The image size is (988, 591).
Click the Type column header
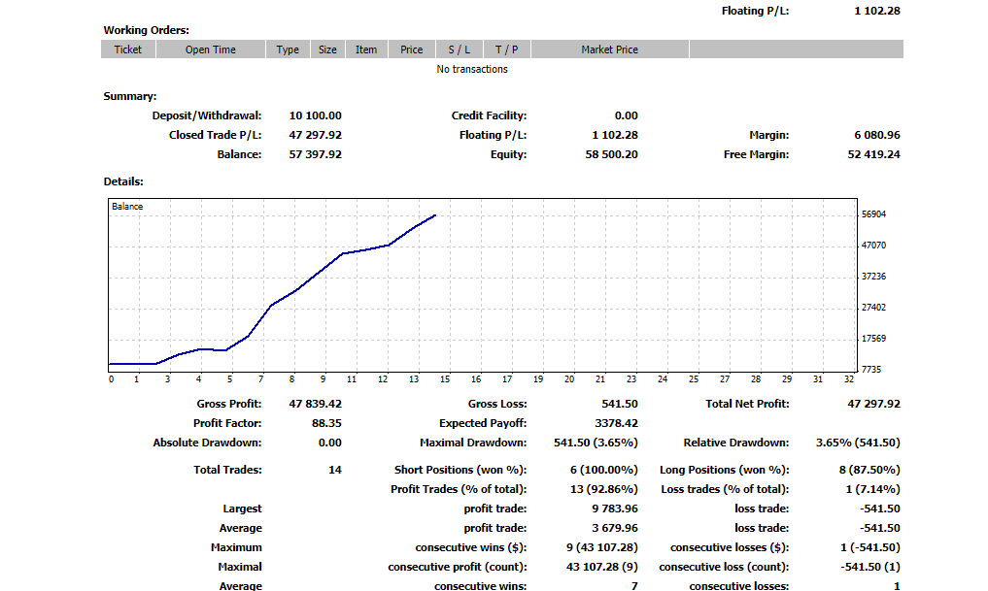pyautogui.click(x=288, y=49)
